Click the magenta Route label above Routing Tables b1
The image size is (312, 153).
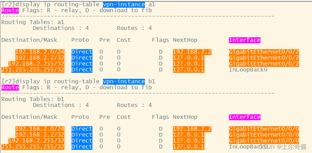point(10,87)
